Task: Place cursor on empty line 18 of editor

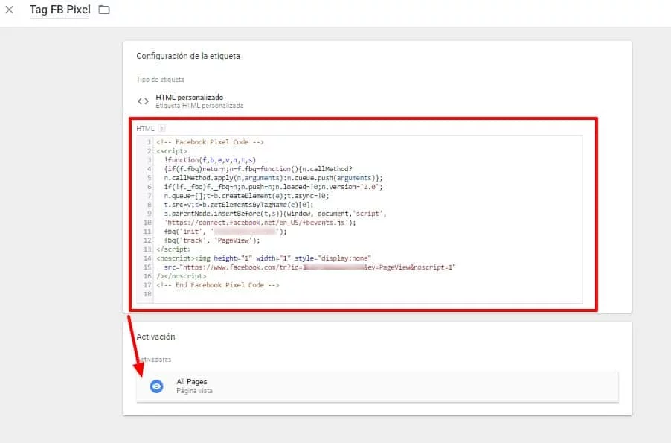Action: tap(368, 294)
